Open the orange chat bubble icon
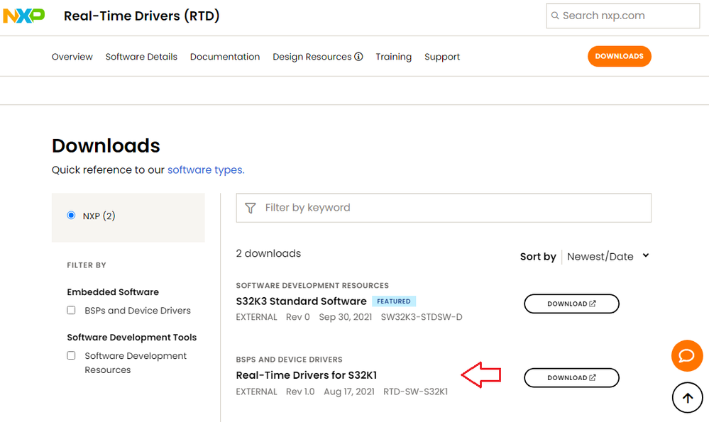This screenshot has height=422, width=709. coord(687,356)
